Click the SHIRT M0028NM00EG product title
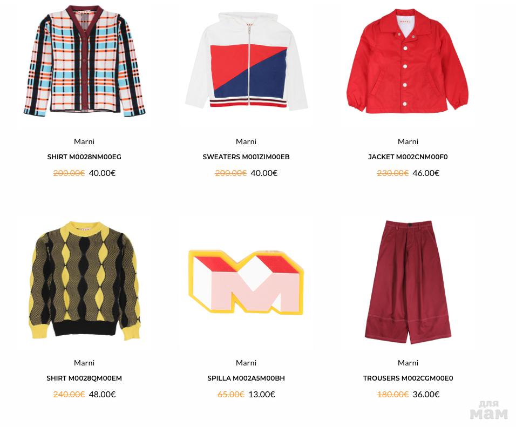 pos(84,157)
